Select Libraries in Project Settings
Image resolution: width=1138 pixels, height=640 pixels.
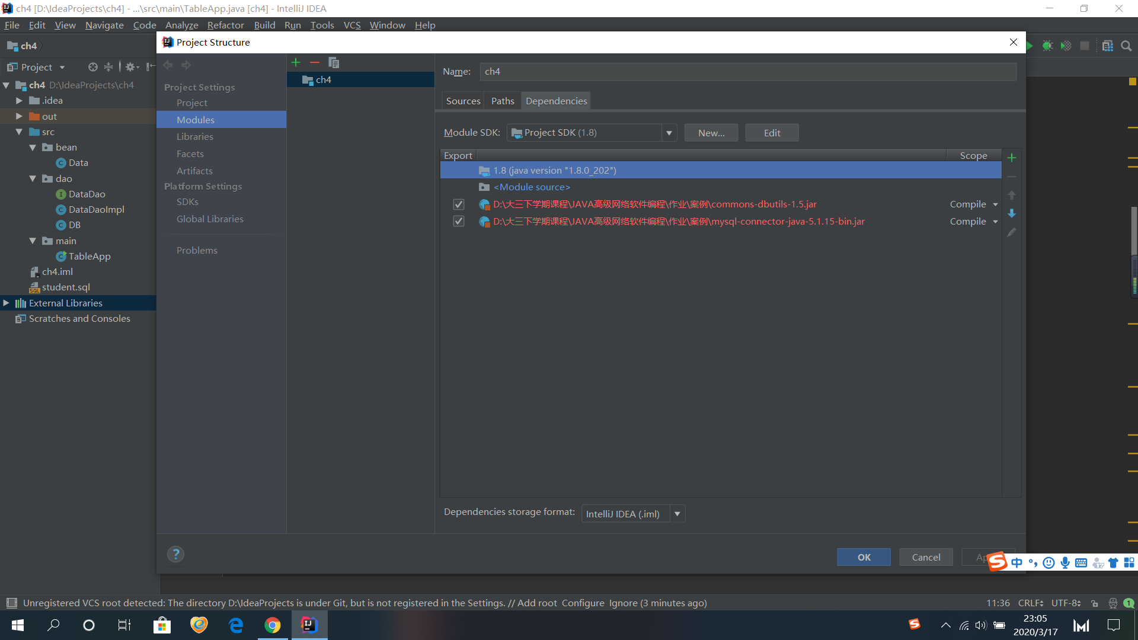tap(194, 136)
